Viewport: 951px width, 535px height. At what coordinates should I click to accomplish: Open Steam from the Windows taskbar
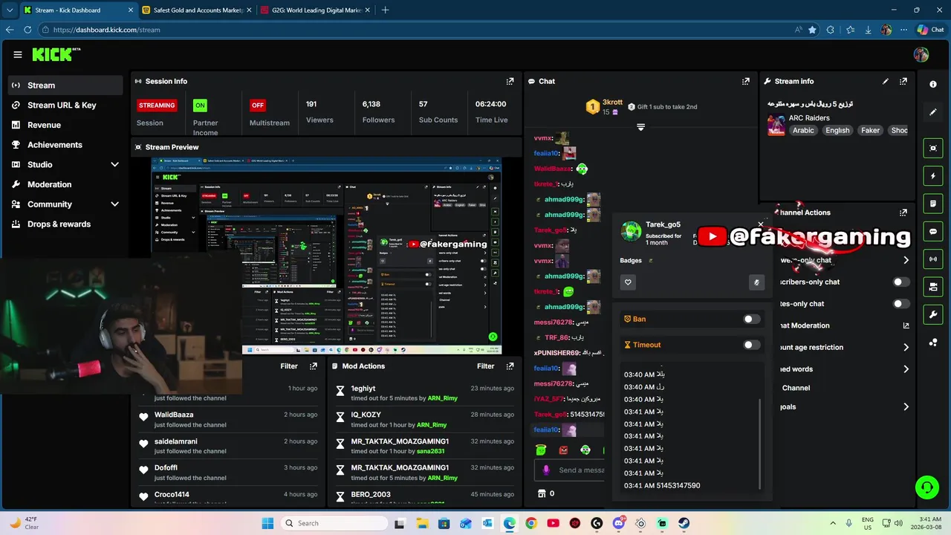[684, 523]
